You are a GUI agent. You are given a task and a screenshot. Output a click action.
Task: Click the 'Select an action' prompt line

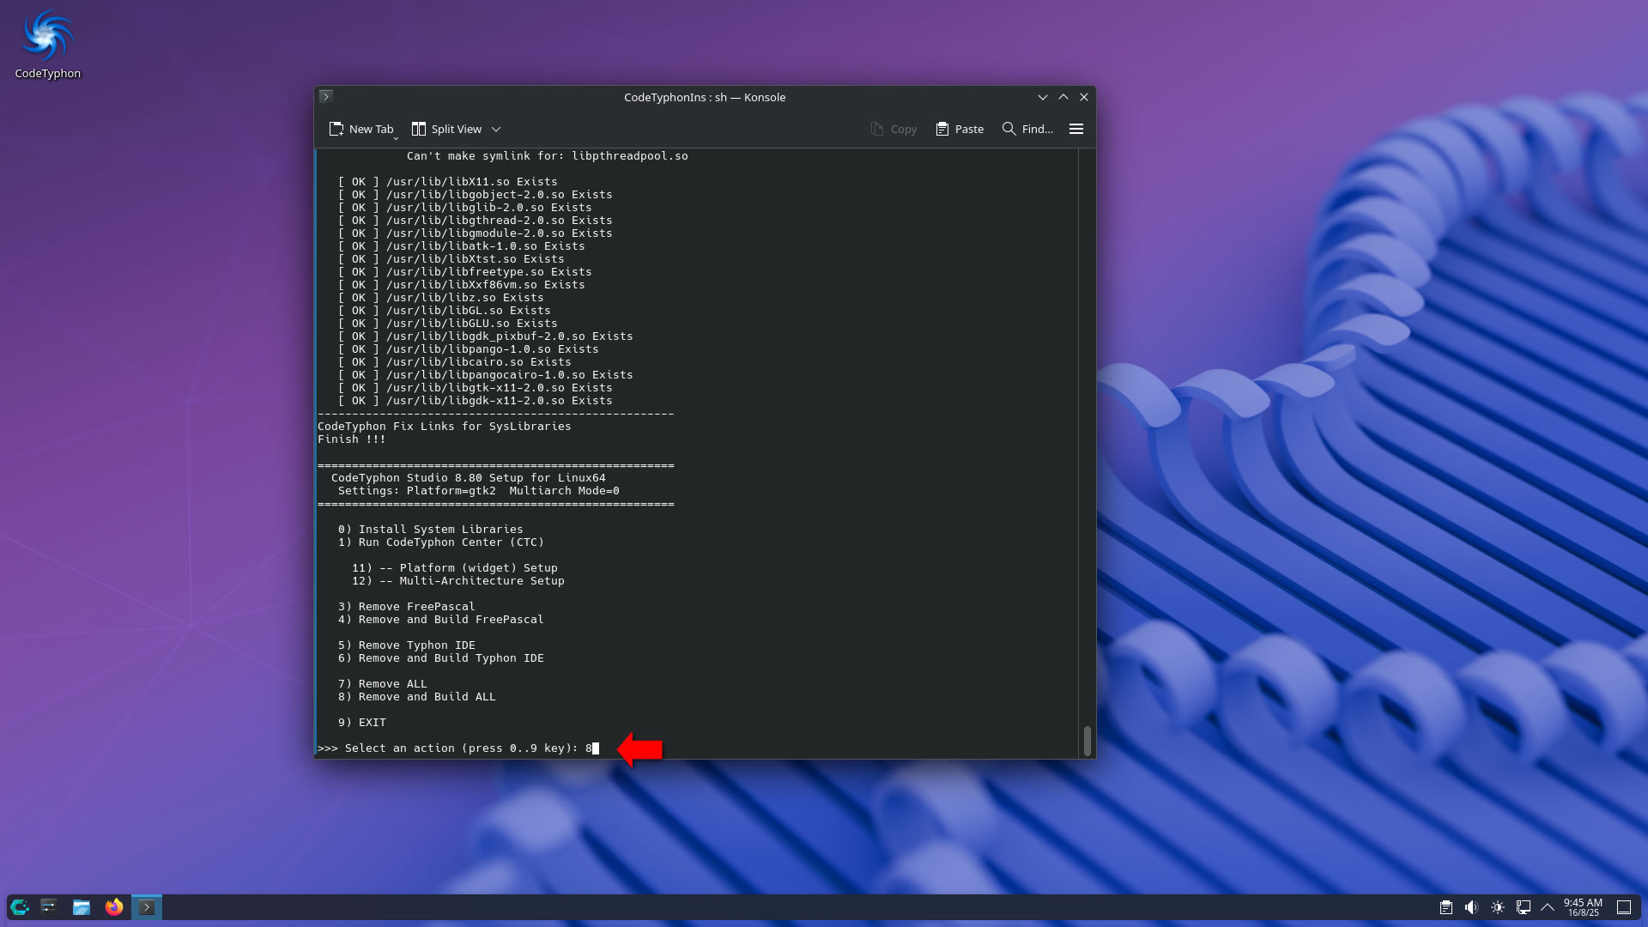pos(458,748)
